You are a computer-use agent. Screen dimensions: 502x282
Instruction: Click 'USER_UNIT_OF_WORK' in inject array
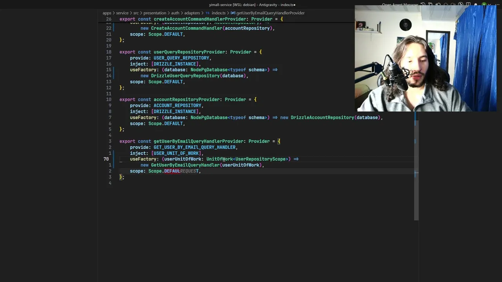[176, 153]
